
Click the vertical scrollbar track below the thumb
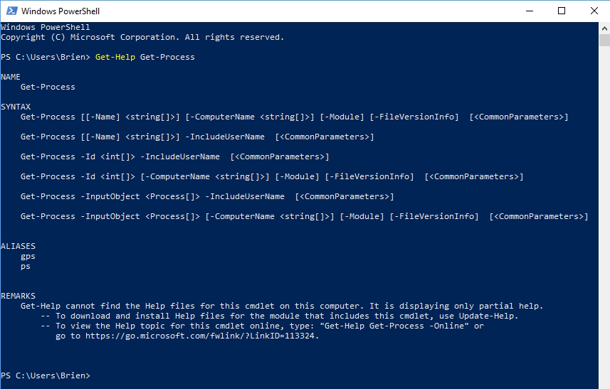[x=604, y=218]
